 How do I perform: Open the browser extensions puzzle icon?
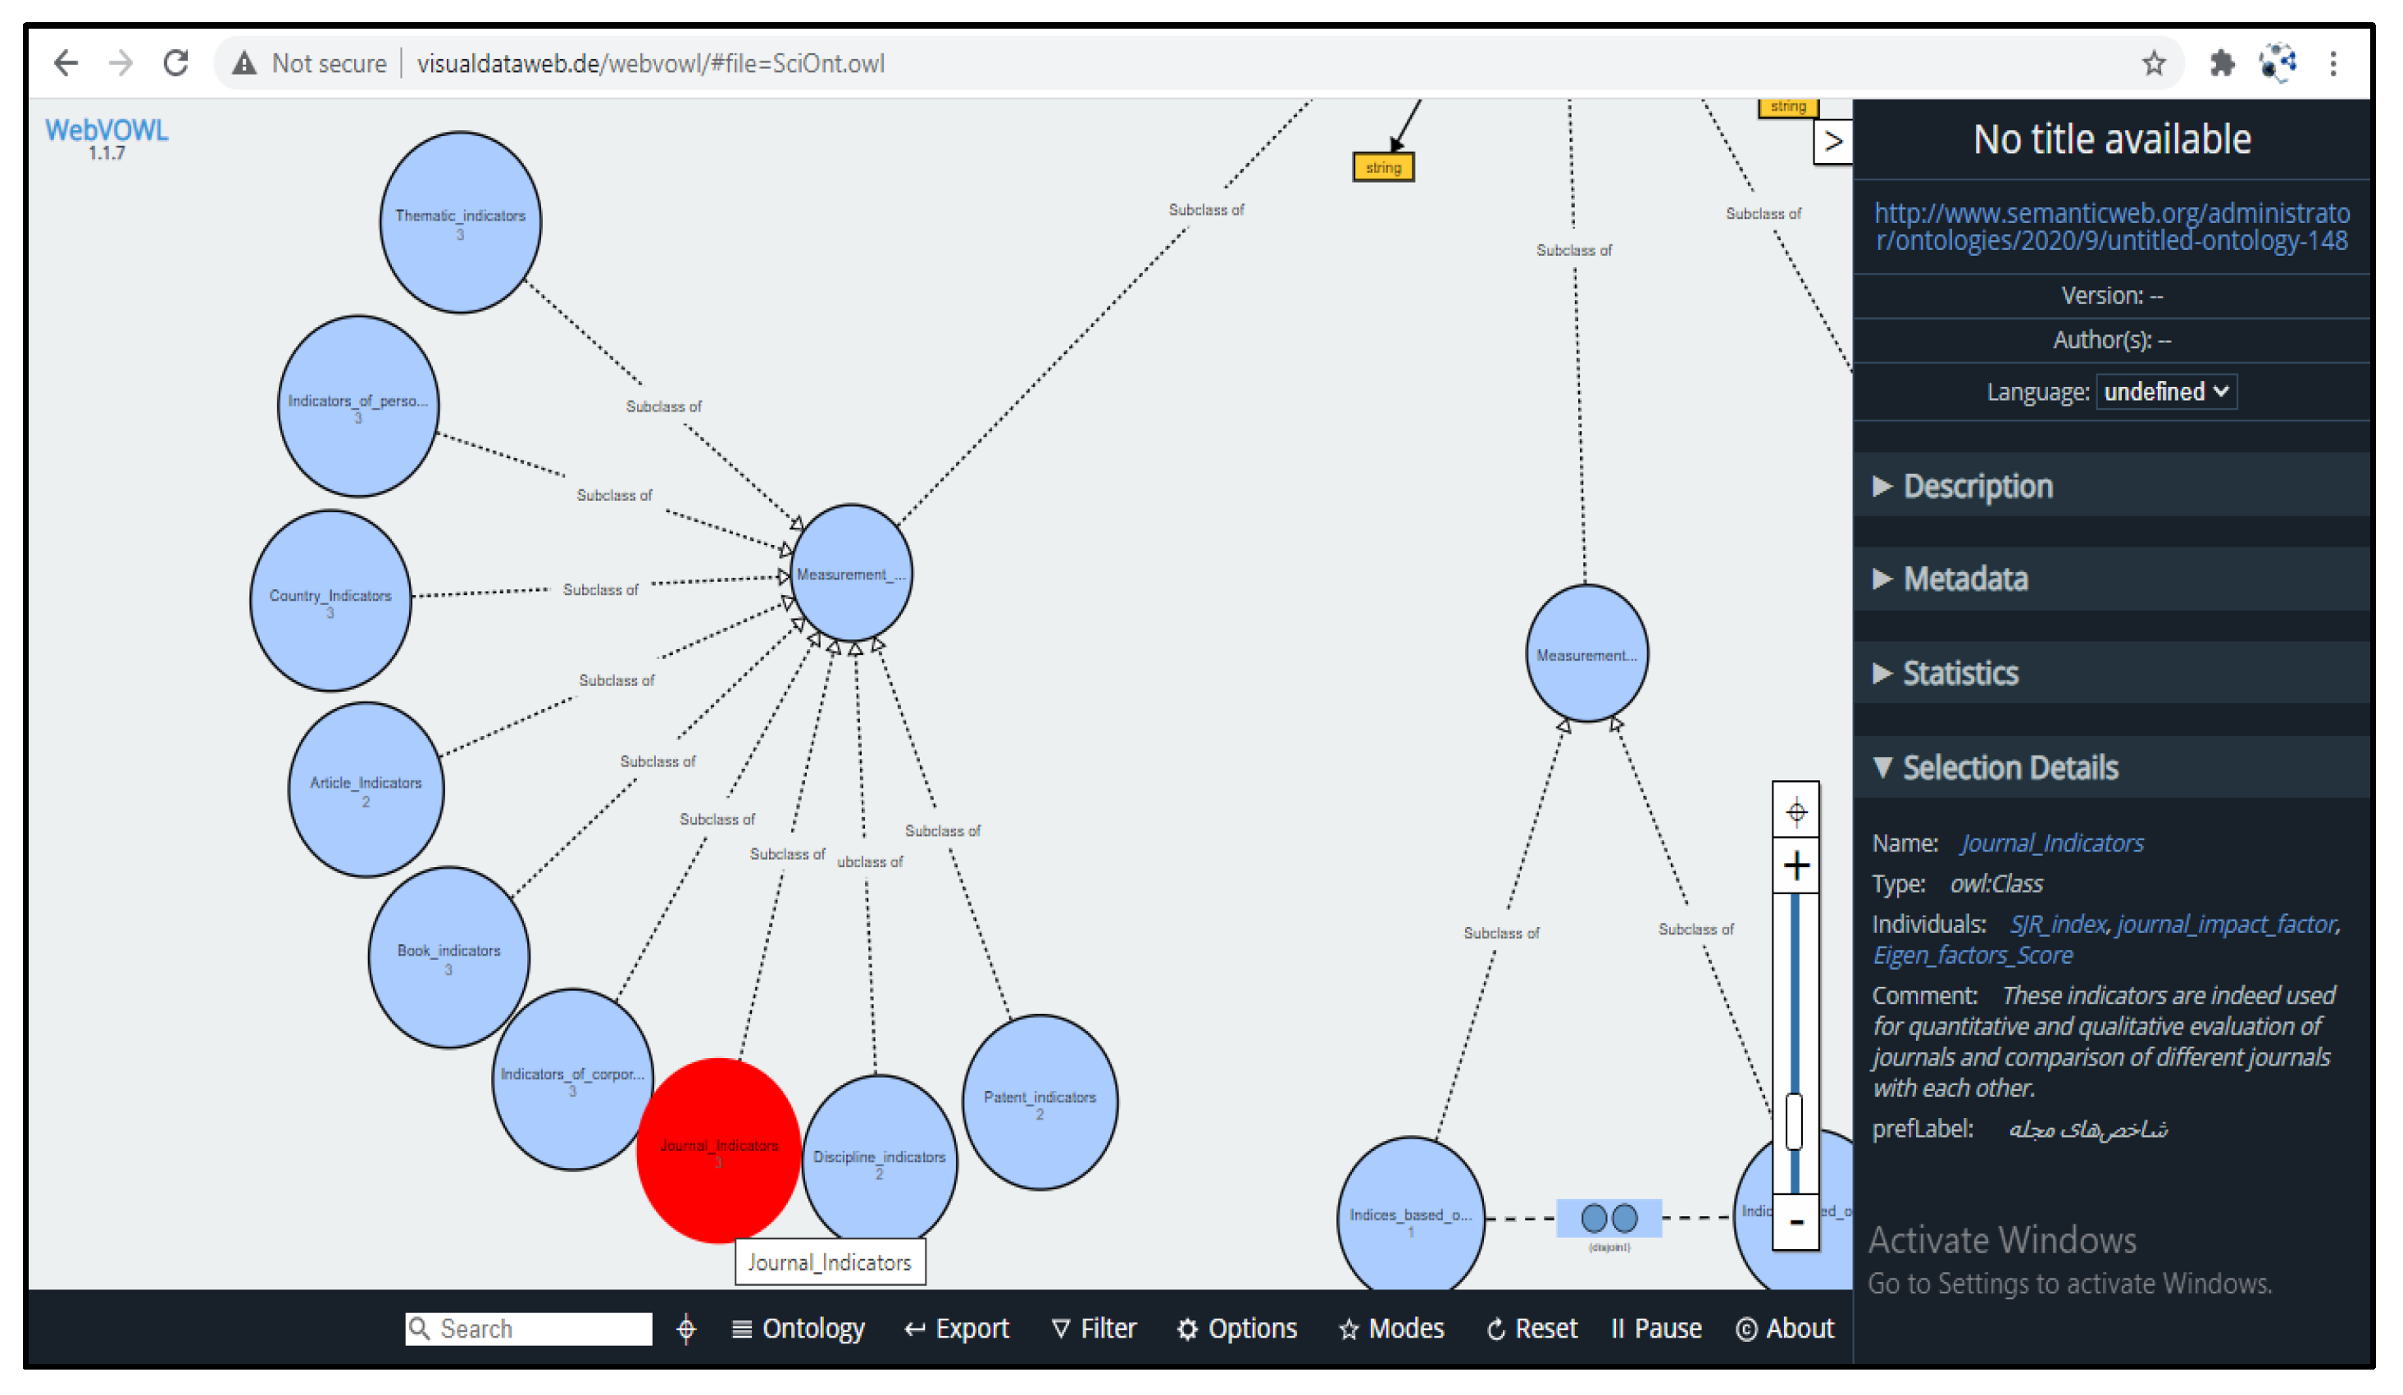(2221, 64)
